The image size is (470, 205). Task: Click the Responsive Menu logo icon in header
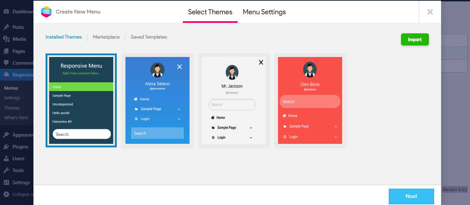(46, 12)
